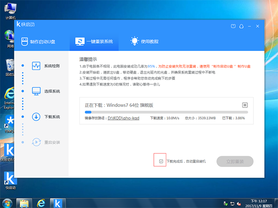Open the feedback icon in title bar

[233, 26]
